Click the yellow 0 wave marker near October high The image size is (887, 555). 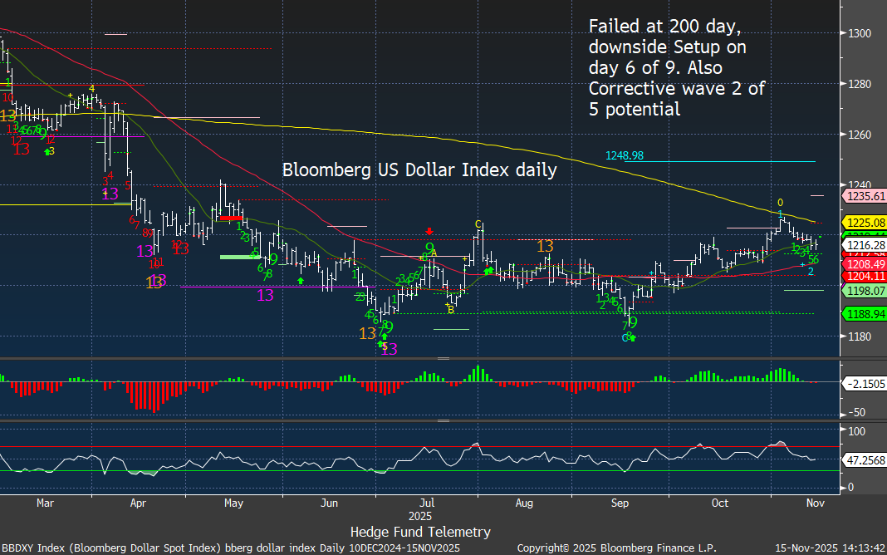[780, 202]
